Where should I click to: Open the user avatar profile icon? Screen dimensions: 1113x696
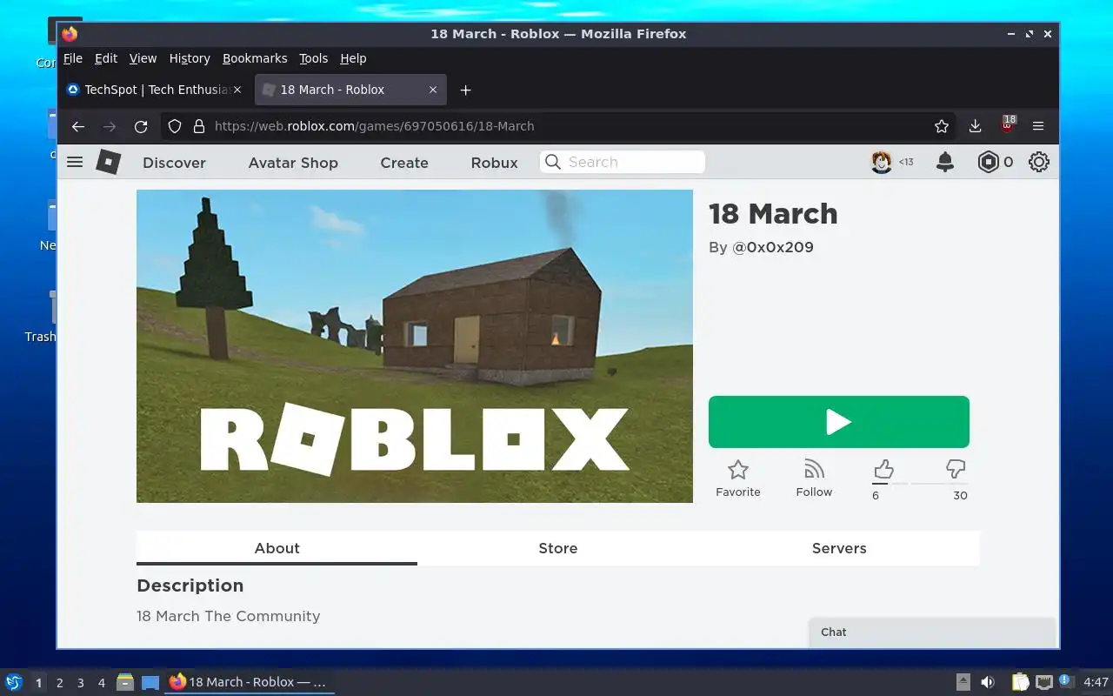pyautogui.click(x=882, y=162)
